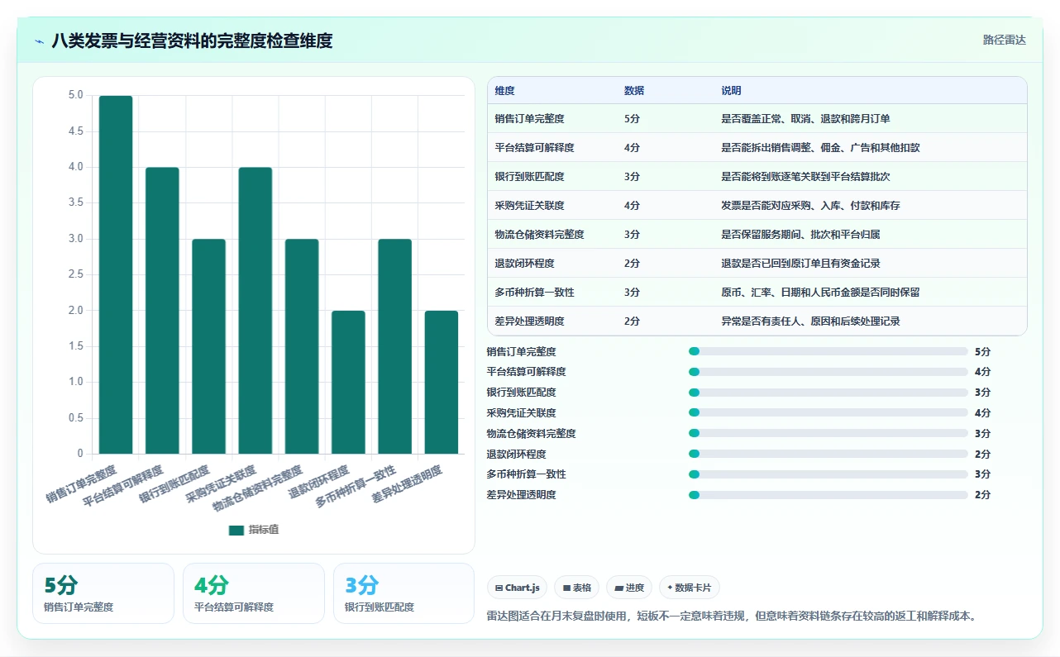Click the 数据 column header
The width and height of the screenshot is (1060, 657).
[x=634, y=91]
